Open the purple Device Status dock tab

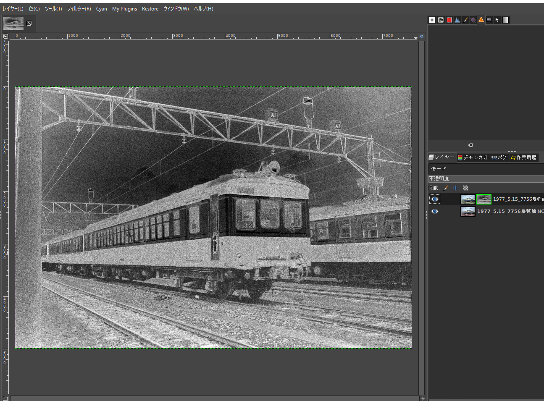[x=473, y=20]
